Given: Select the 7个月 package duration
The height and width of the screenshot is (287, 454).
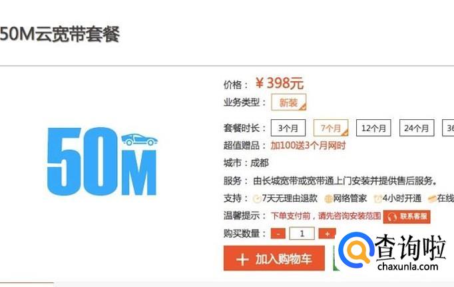Looking at the screenshot, I should click(331, 128).
